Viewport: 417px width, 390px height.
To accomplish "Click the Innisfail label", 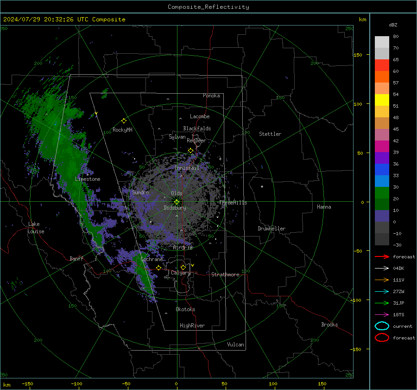I will 187,168.
